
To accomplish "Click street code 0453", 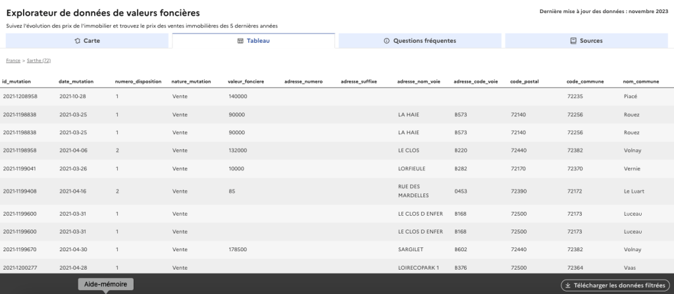I will coord(461,191).
